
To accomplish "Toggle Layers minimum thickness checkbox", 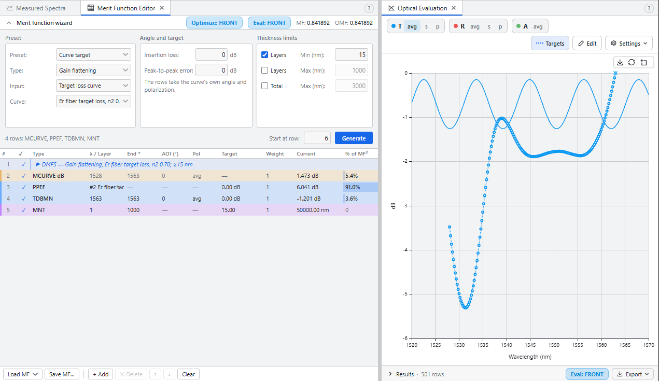I will (265, 55).
